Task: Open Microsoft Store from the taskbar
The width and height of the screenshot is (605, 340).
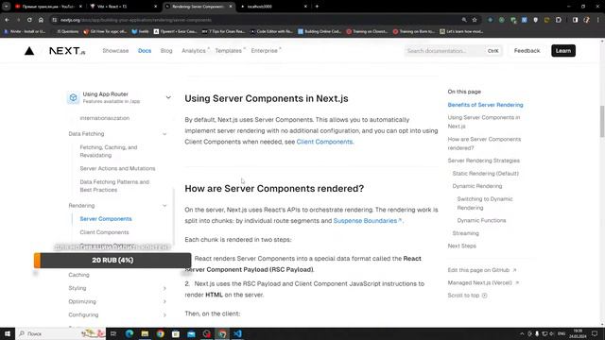Action: click(x=176, y=333)
